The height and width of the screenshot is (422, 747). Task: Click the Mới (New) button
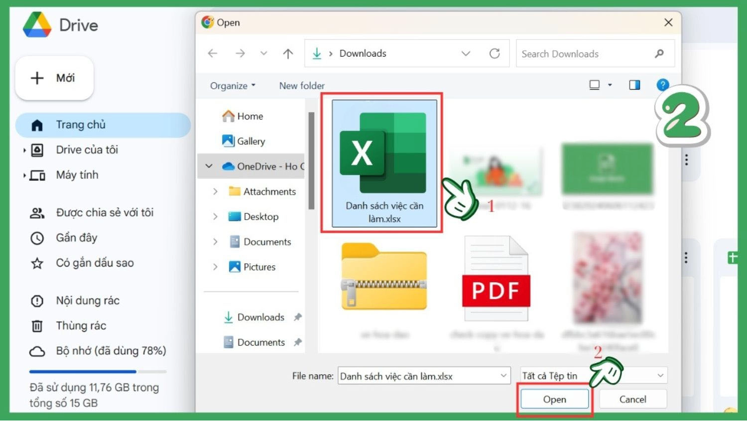click(x=54, y=78)
